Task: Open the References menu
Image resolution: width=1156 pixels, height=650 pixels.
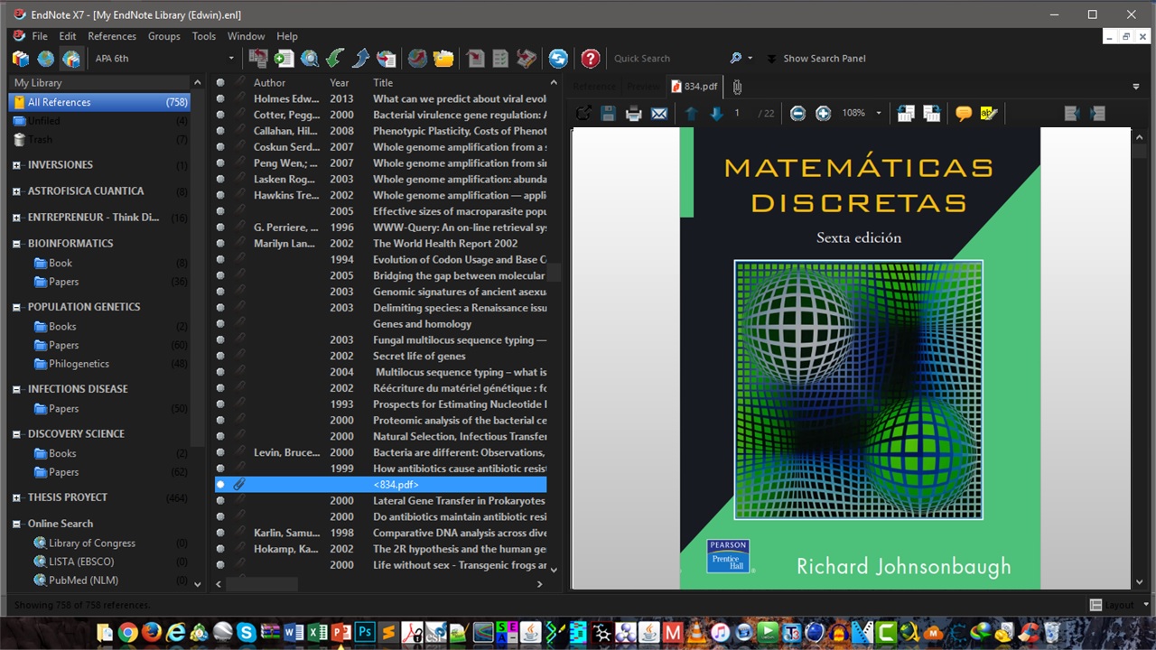Action: [x=112, y=36]
